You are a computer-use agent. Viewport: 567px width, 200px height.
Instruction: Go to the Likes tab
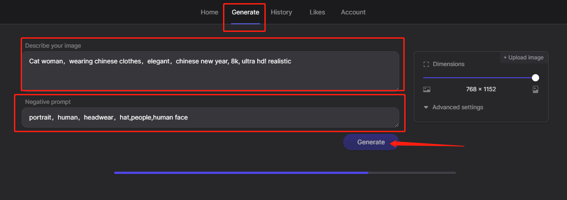coord(317,12)
